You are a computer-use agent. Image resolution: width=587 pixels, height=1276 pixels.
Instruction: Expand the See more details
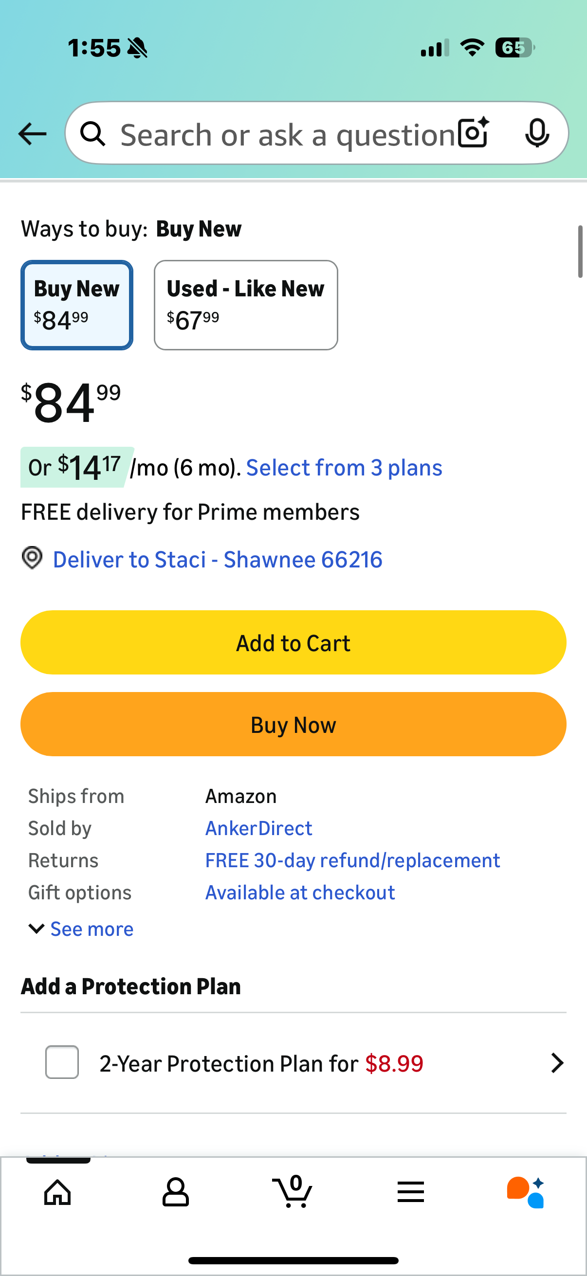pyautogui.click(x=82, y=929)
